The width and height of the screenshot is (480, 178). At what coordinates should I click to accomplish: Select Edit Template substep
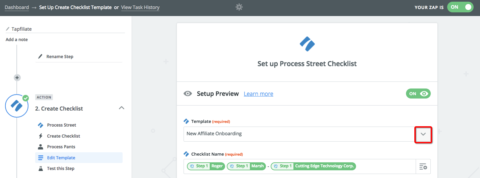[79, 158]
